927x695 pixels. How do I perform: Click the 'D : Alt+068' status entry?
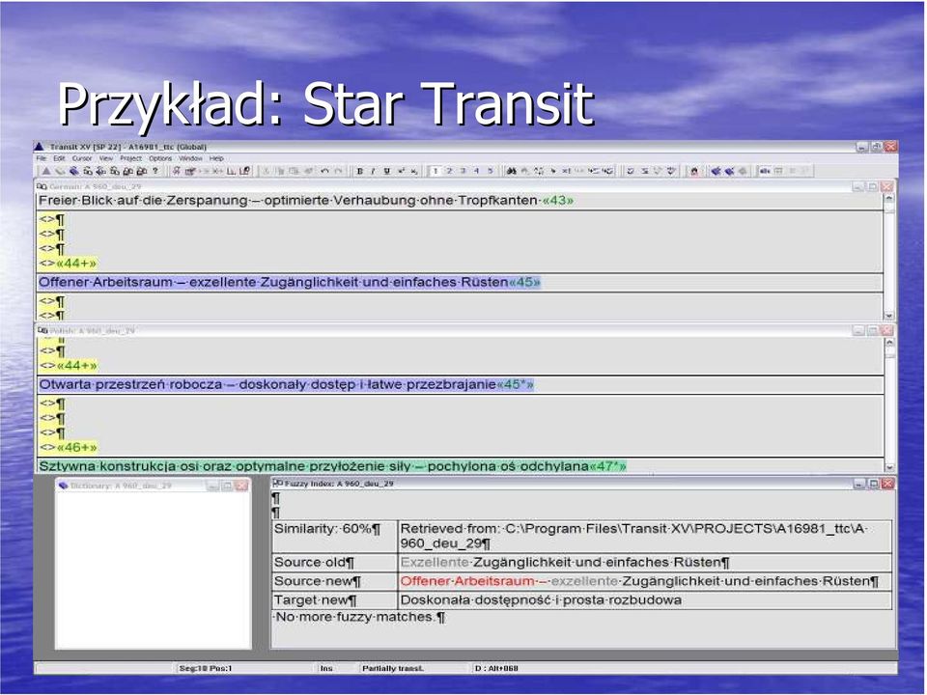click(496, 668)
